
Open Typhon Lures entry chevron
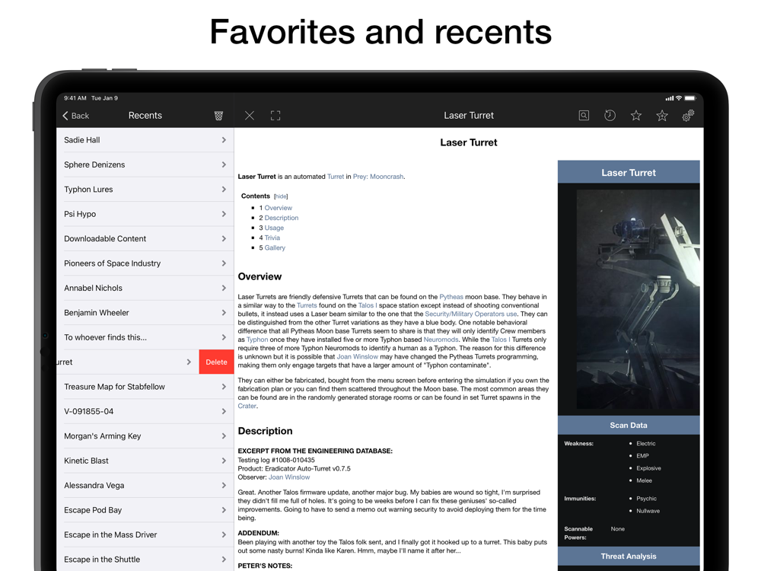pyautogui.click(x=224, y=190)
